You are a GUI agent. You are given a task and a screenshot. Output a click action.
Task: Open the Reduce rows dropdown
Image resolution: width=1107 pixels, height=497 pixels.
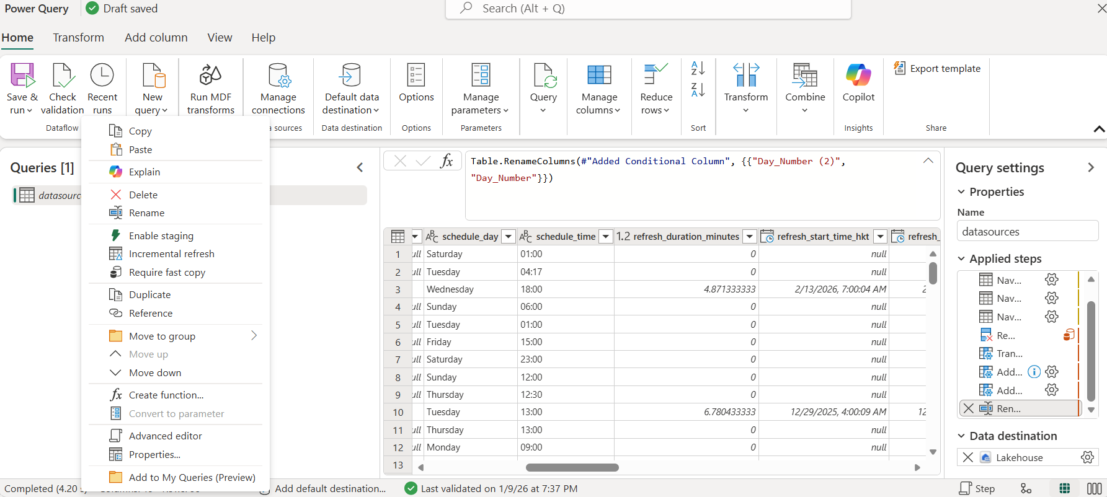coord(656,89)
